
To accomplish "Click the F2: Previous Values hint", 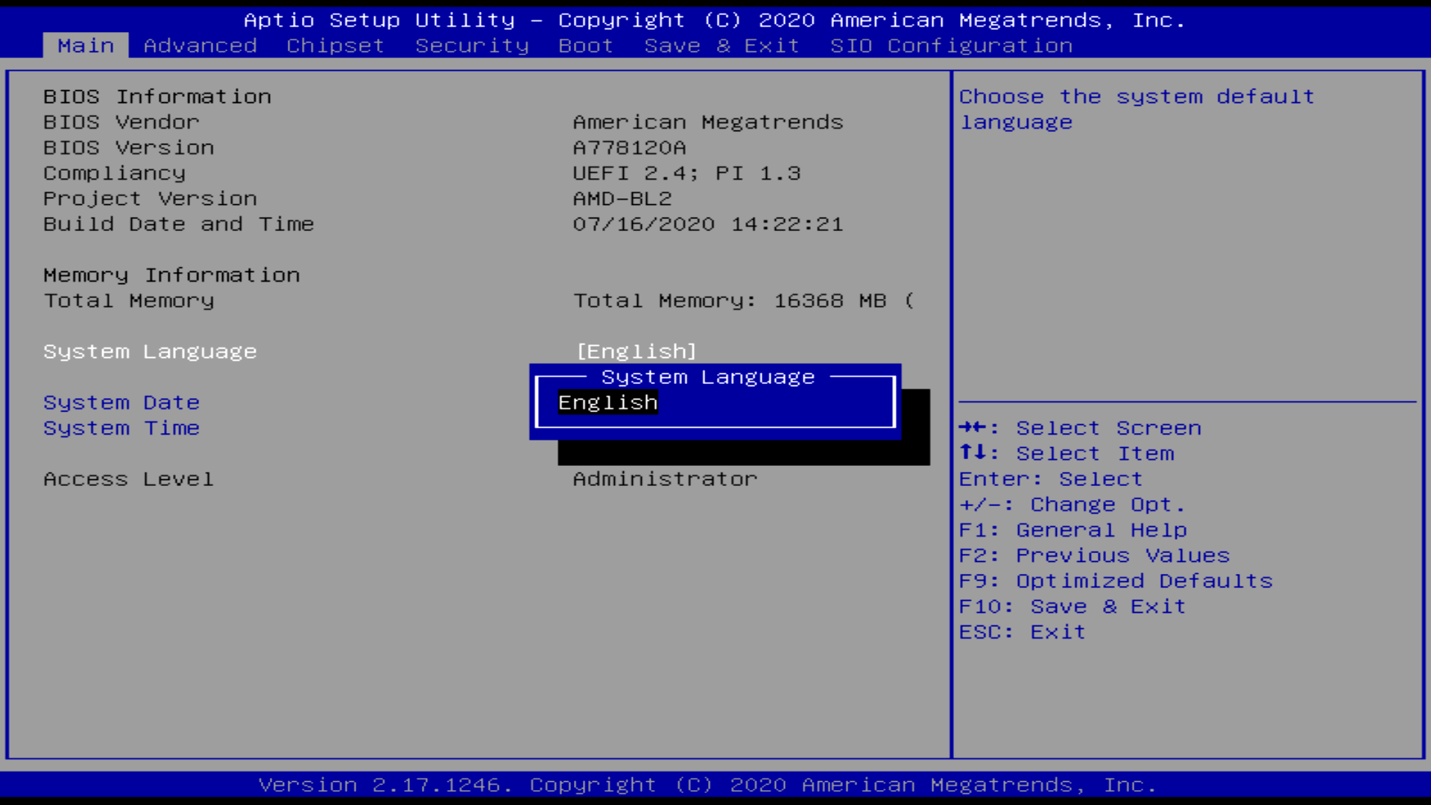I will (x=1094, y=555).
